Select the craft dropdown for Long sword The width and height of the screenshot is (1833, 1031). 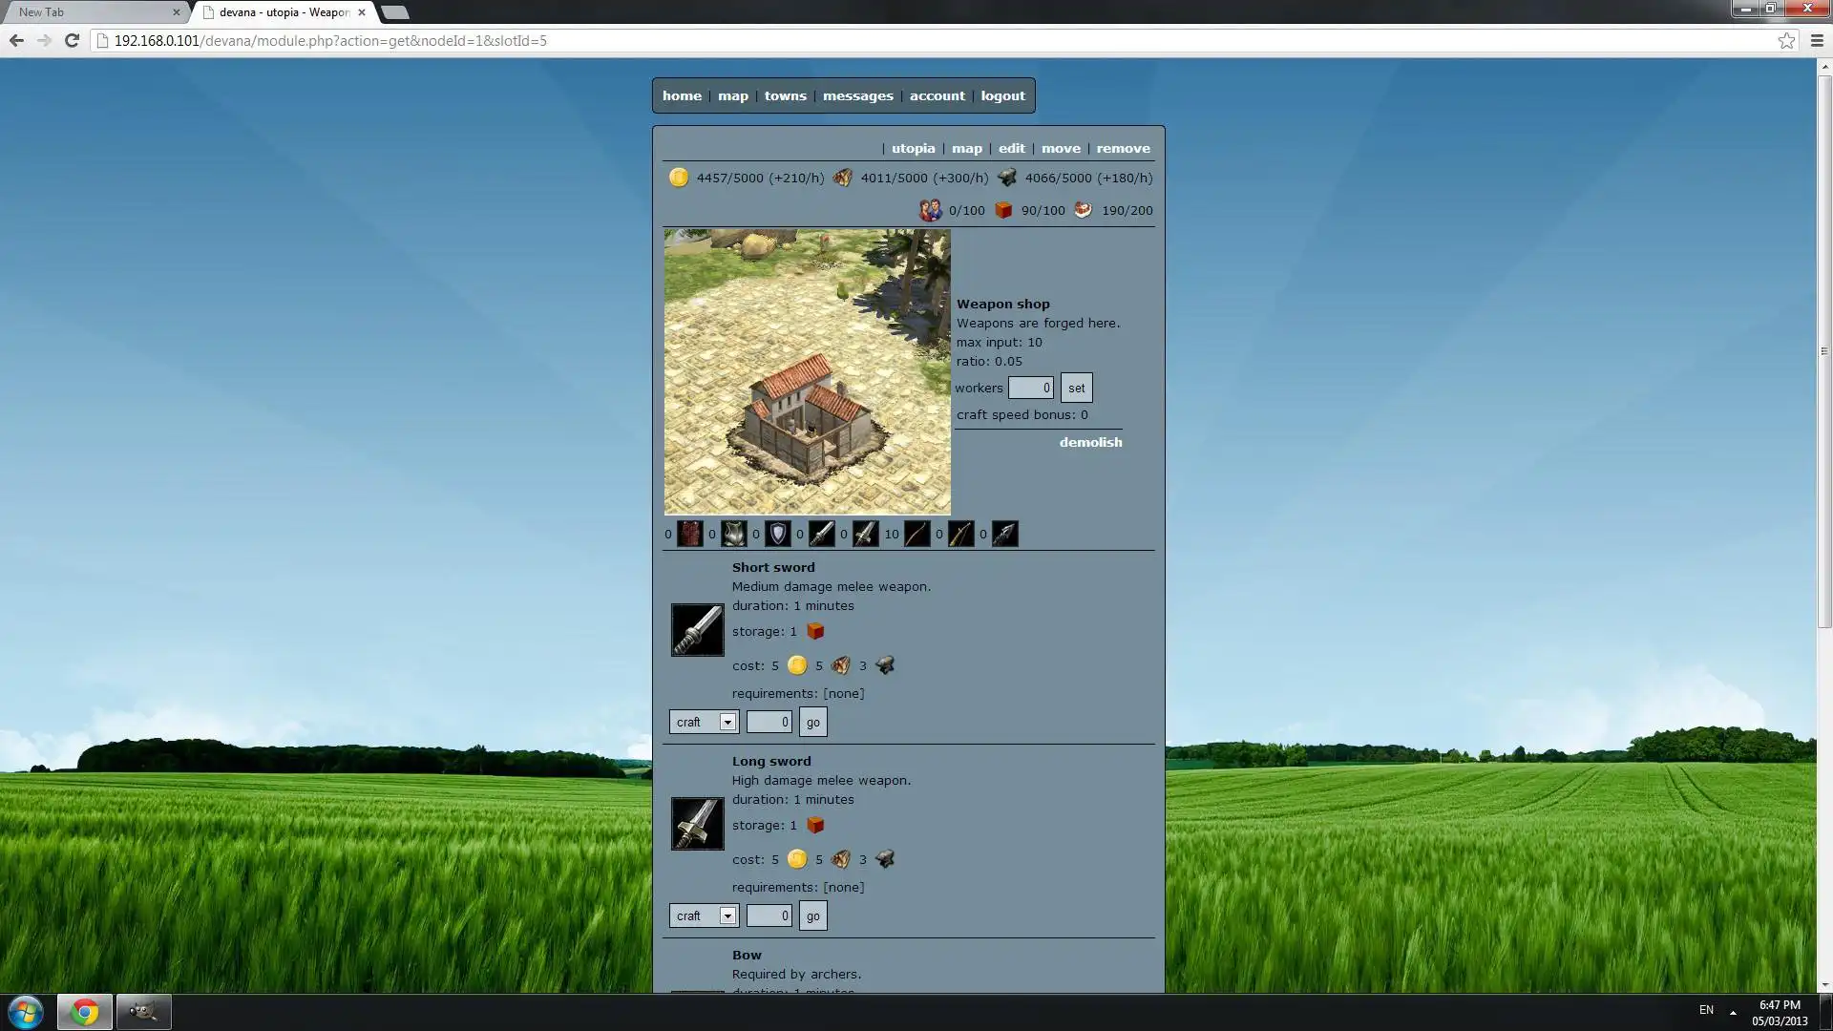coord(702,915)
